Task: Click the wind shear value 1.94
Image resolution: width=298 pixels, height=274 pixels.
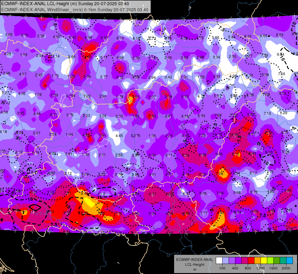Action: point(69,135)
